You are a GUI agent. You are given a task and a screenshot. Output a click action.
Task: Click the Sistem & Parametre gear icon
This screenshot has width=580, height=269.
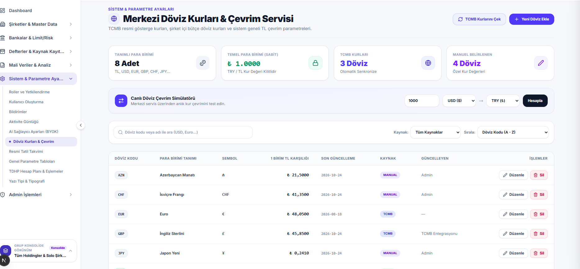pos(2,79)
